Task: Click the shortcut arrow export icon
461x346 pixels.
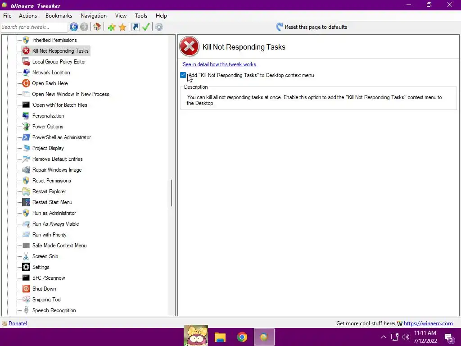Action: tap(135, 27)
